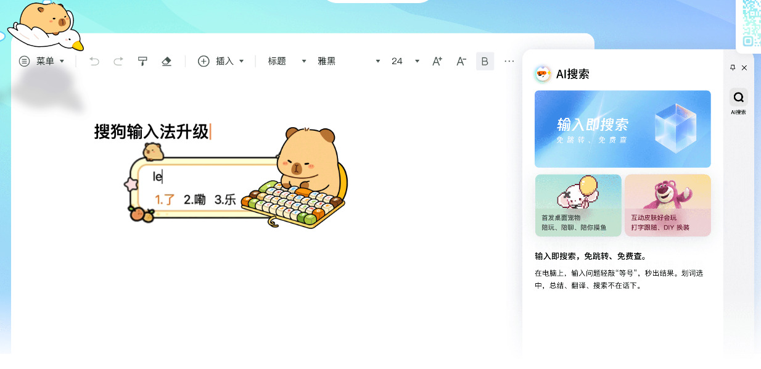Close the AI搜索 side panel
The image size is (761, 369).
744,67
